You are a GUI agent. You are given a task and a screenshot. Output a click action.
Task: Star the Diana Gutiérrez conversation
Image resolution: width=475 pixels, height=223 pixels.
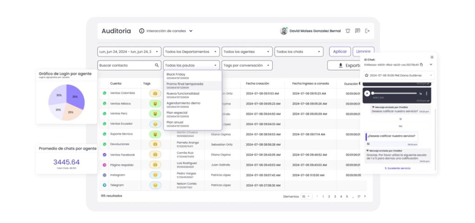(x=366, y=75)
